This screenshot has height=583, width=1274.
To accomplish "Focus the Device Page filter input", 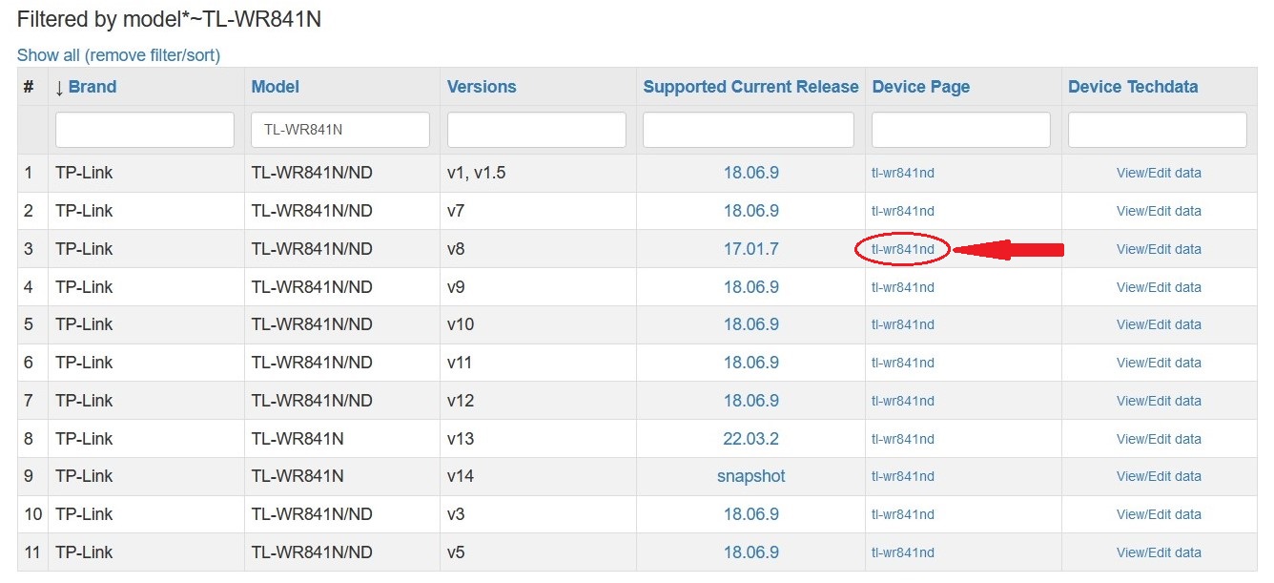I will [x=961, y=130].
